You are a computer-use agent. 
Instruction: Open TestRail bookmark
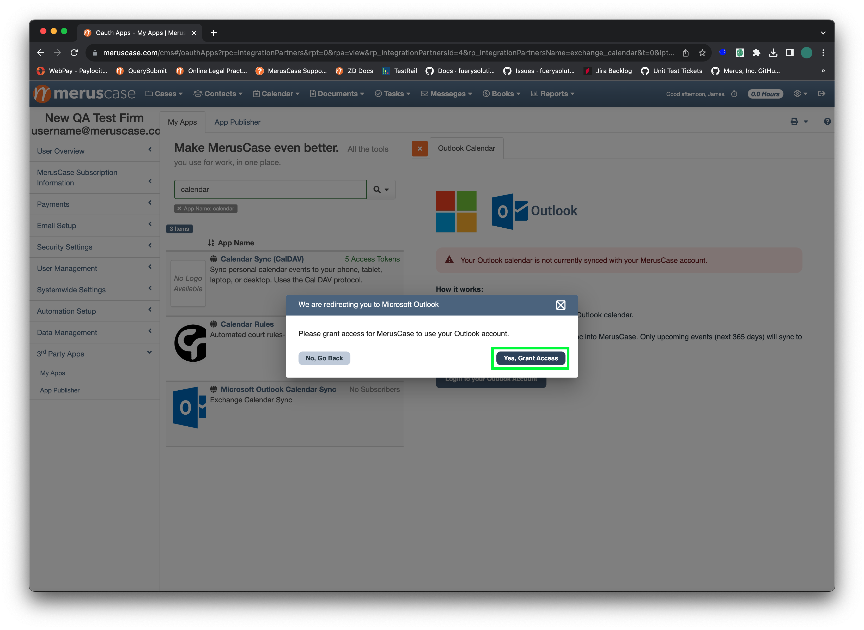(399, 71)
